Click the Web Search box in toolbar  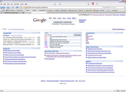point(116,8)
